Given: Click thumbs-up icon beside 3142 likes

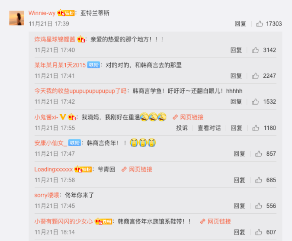Looking at the screenshot, I should (x=255, y=50).
